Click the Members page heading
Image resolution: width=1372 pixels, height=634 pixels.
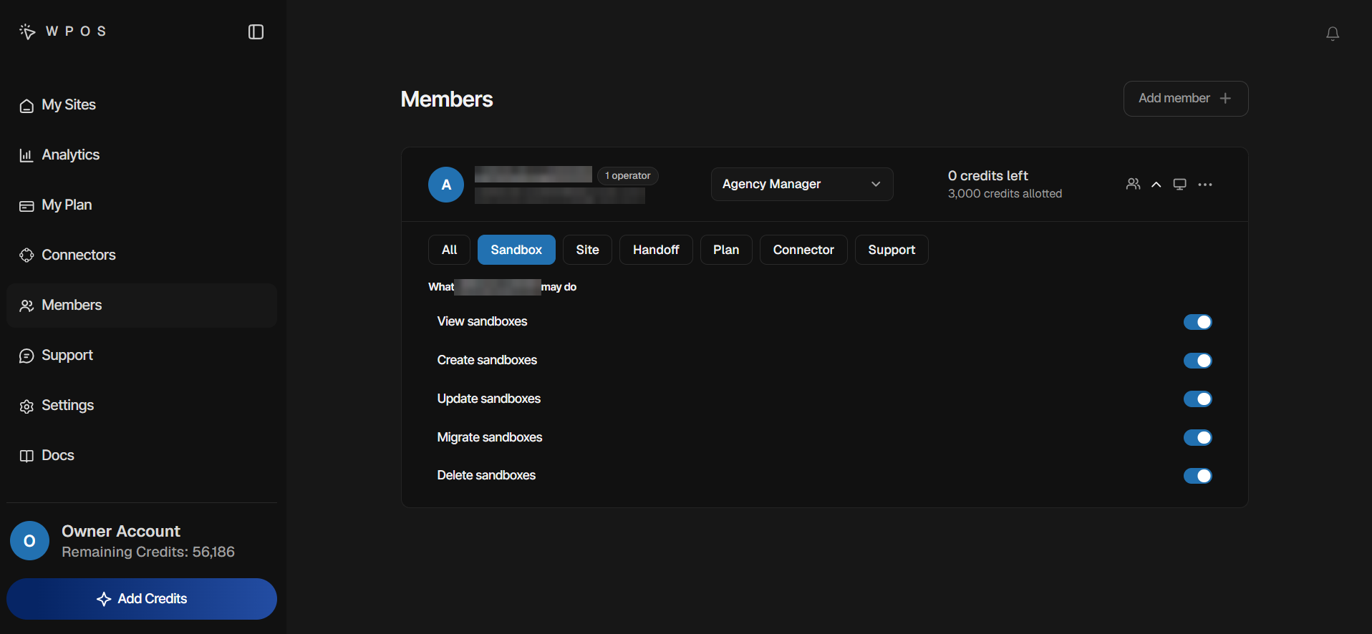pyautogui.click(x=447, y=99)
